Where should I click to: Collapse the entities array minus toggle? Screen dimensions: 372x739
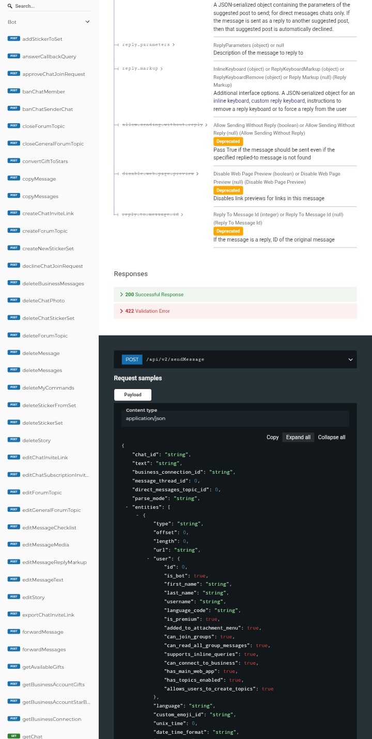127,507
